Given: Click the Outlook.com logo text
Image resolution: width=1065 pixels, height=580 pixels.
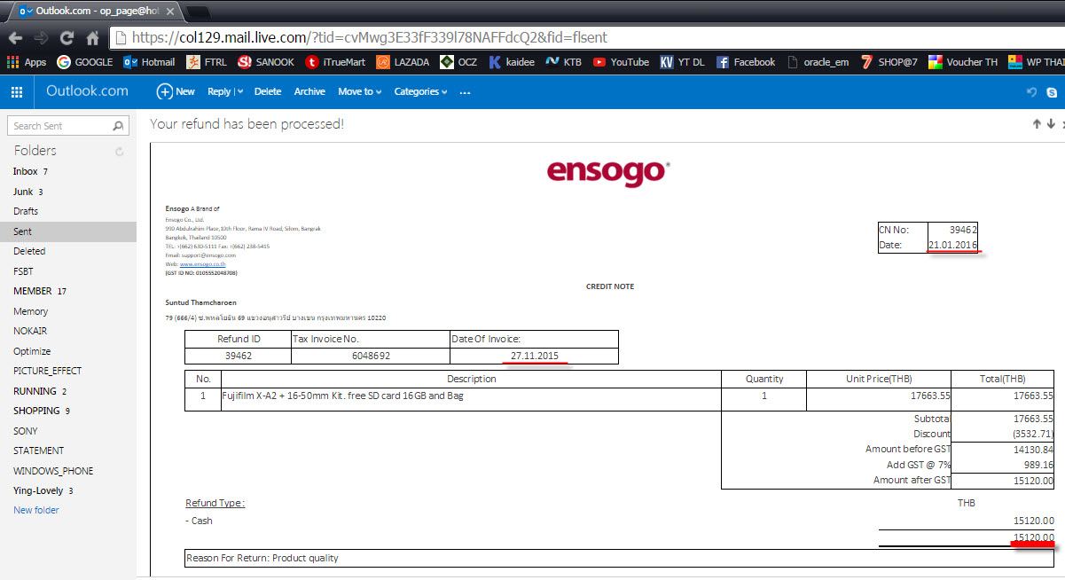Looking at the screenshot, I should [x=87, y=91].
